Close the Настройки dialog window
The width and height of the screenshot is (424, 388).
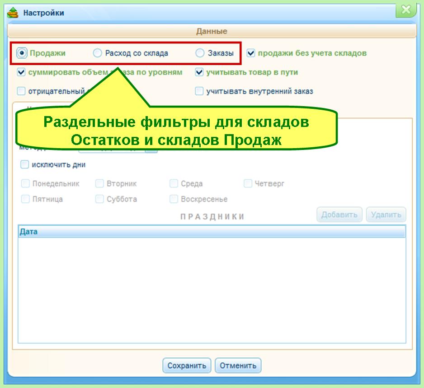pos(406,10)
